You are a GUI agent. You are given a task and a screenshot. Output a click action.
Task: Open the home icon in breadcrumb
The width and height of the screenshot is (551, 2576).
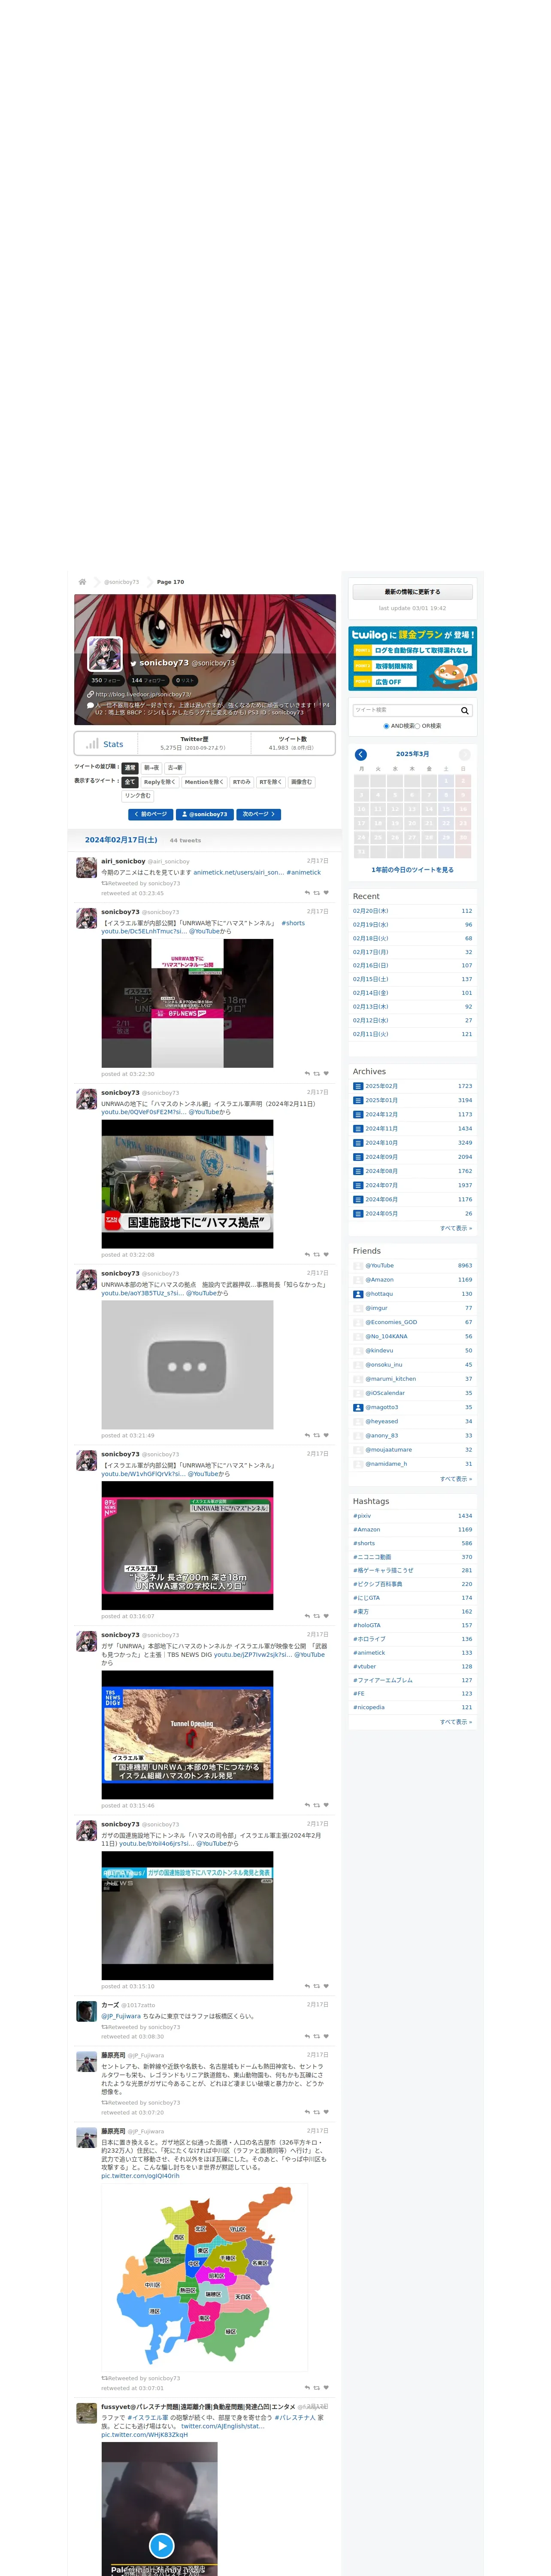click(x=82, y=582)
